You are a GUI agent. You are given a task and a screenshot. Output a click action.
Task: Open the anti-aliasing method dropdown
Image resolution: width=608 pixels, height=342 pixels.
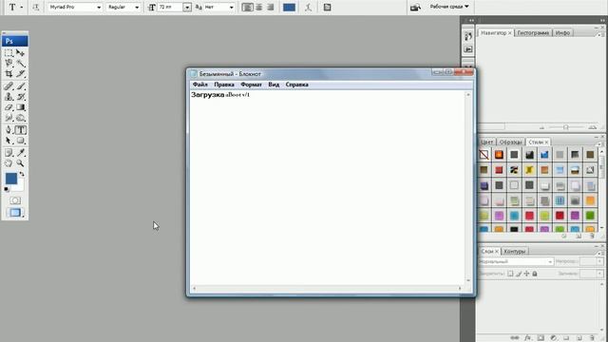tap(219, 7)
